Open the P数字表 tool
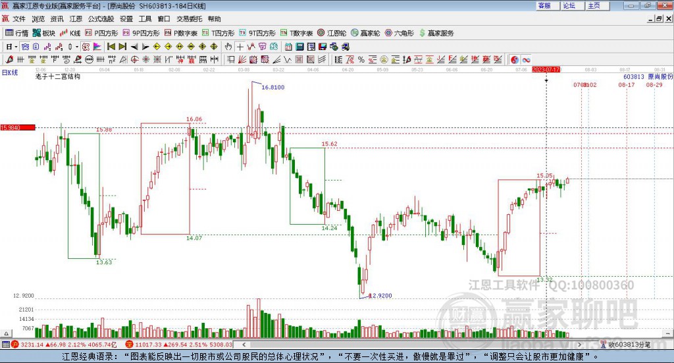 (181, 33)
